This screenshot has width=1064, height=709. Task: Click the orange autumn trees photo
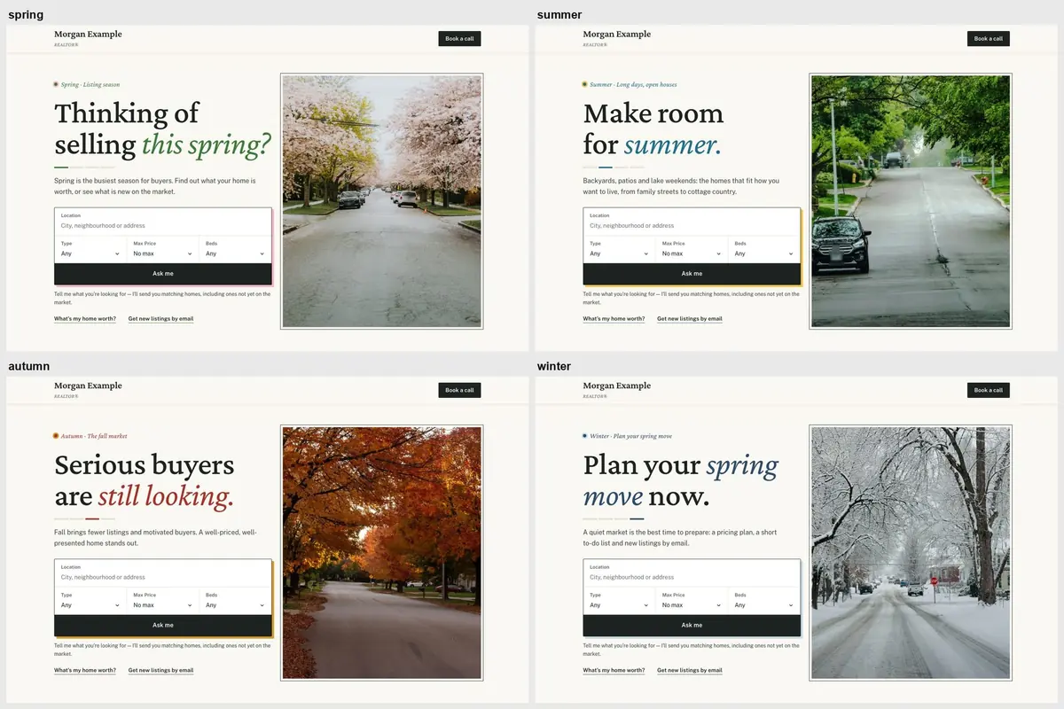coord(381,553)
